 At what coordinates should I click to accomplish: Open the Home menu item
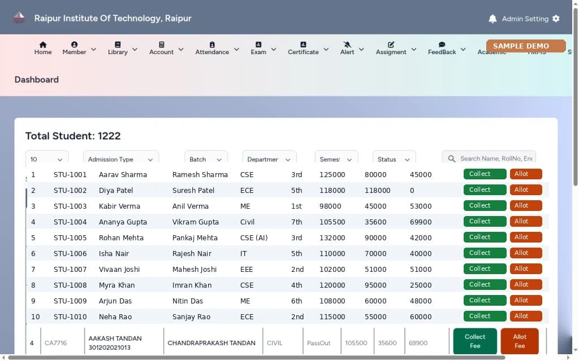43,49
